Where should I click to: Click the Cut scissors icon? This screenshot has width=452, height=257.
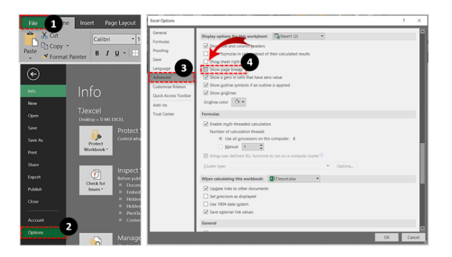44,36
